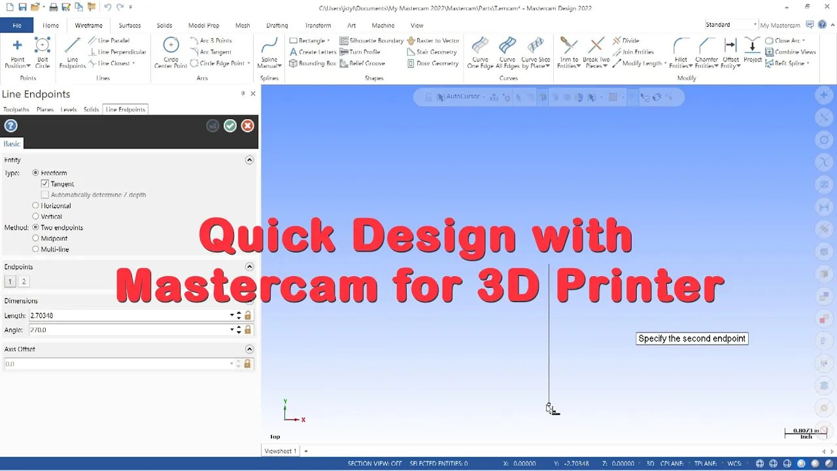The width and height of the screenshot is (837, 471).
Task: Click into the Angle input field
Action: tap(128, 330)
